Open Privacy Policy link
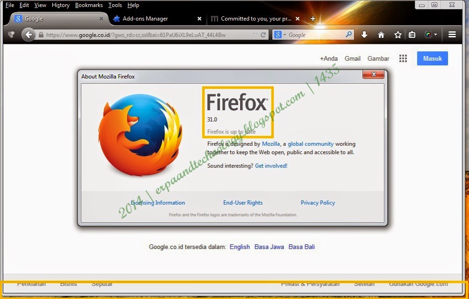The height and width of the screenshot is (299, 469). coord(318,203)
